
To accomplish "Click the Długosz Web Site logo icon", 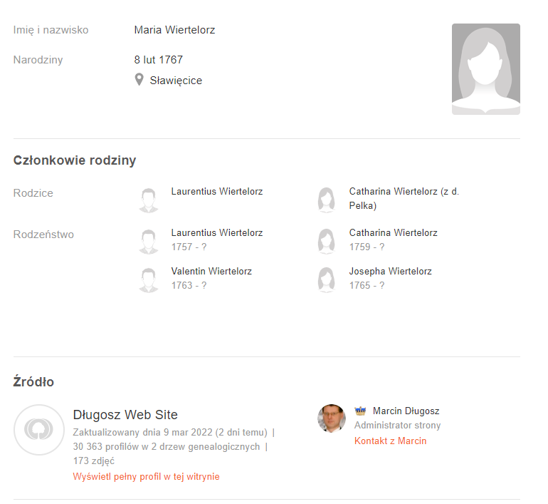I will (39, 429).
